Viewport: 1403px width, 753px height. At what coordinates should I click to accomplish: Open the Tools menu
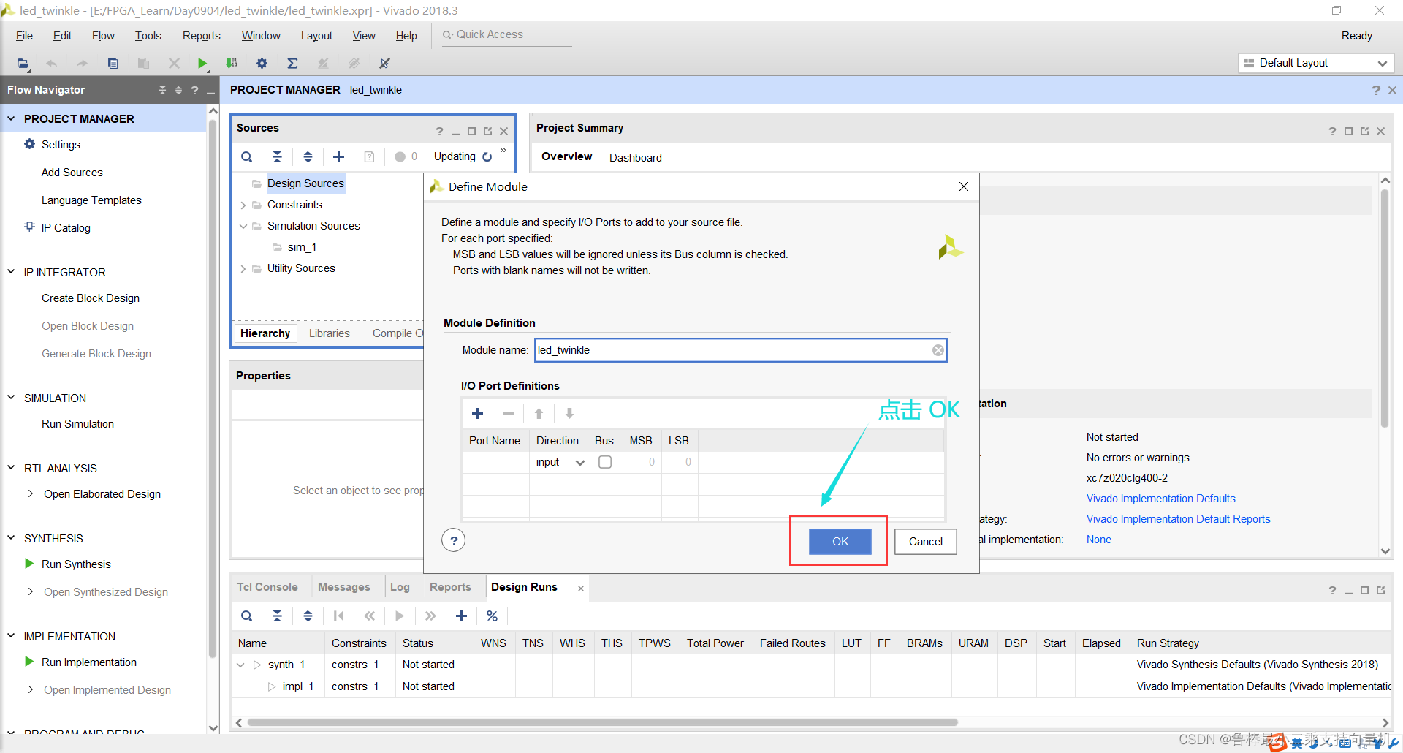148,36
